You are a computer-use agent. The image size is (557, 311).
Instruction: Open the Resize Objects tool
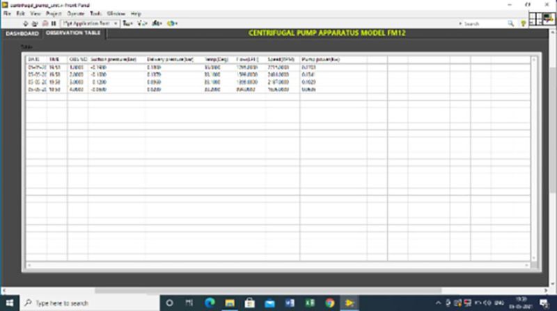157,23
